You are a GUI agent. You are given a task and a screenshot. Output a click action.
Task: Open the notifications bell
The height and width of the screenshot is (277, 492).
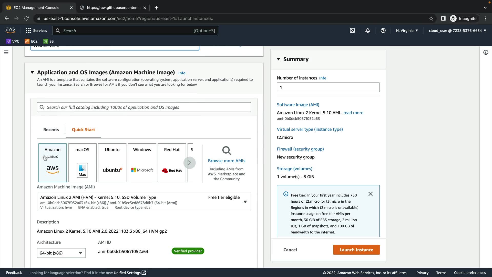pos(368,31)
